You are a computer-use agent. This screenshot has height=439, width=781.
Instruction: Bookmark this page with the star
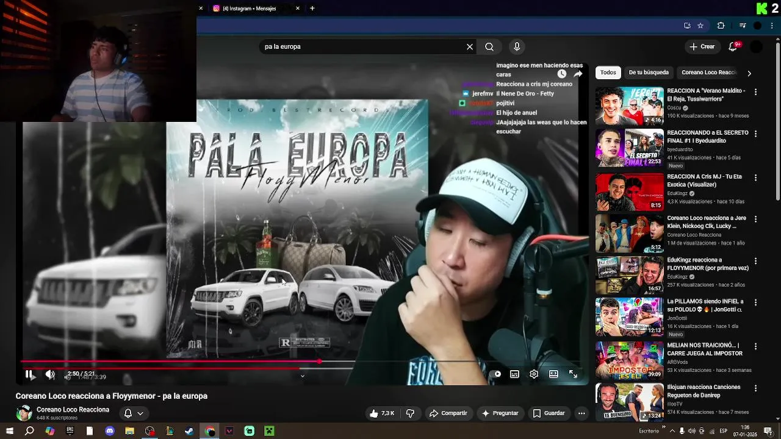click(700, 26)
